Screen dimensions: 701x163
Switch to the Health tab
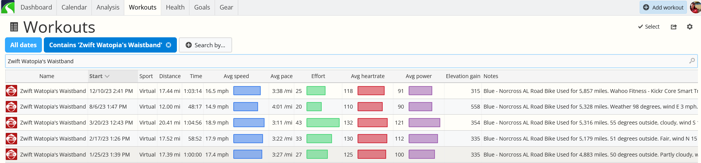pyautogui.click(x=175, y=7)
